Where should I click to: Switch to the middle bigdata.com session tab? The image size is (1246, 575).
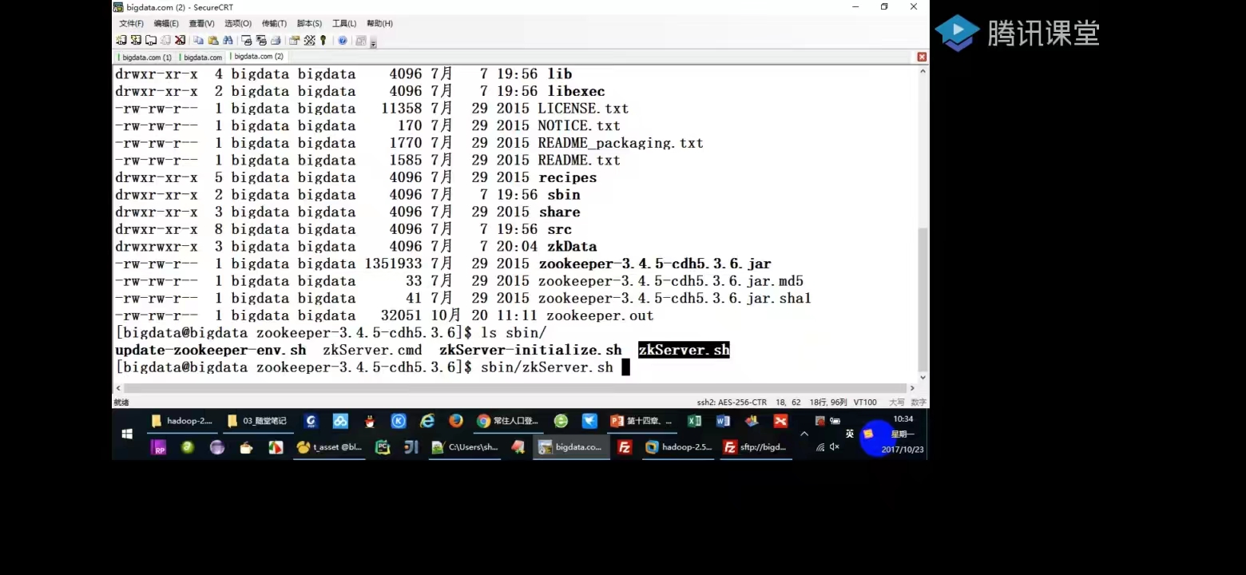pos(201,57)
